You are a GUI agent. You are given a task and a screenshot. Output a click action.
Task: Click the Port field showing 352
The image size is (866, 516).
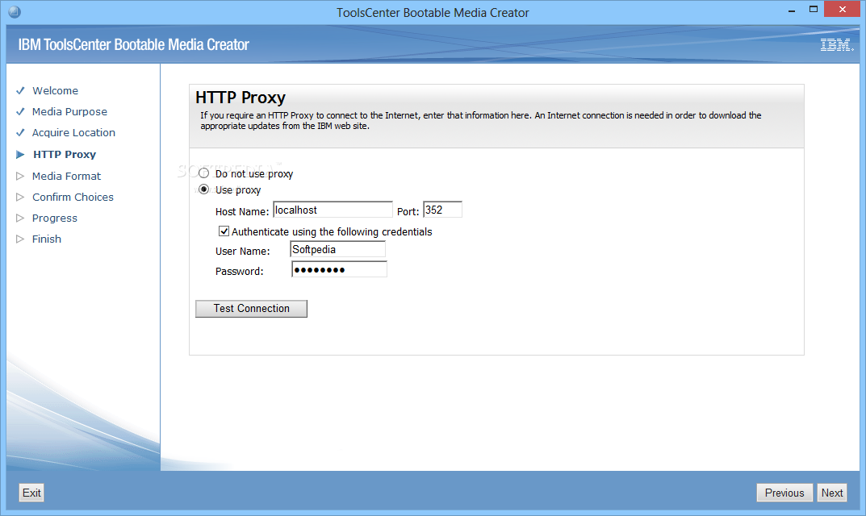(442, 210)
